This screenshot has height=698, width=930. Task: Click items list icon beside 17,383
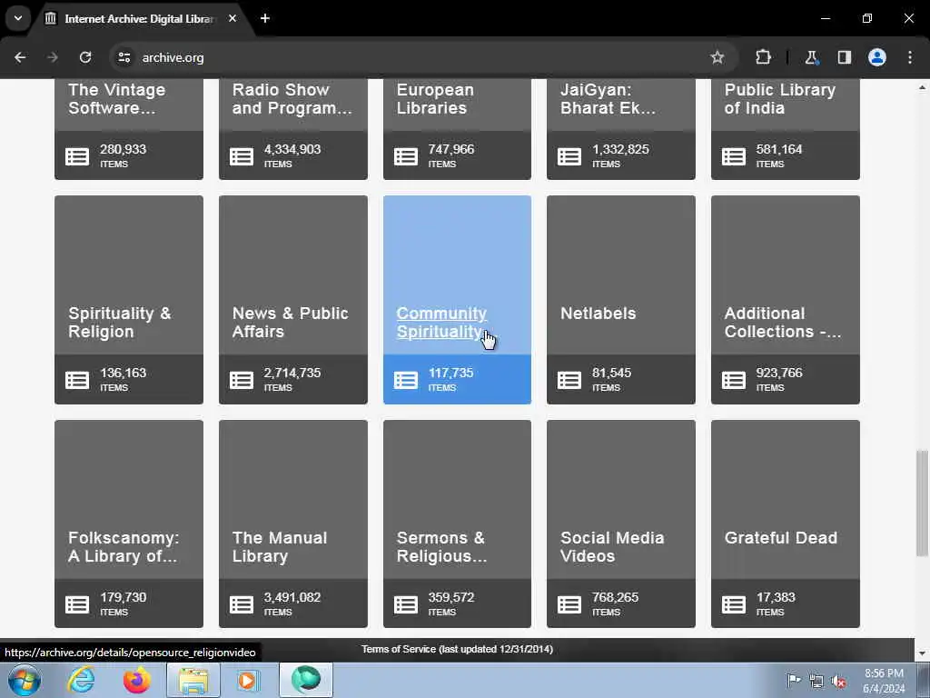click(734, 604)
